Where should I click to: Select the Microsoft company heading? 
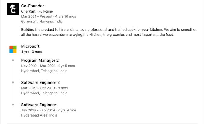click(30, 46)
